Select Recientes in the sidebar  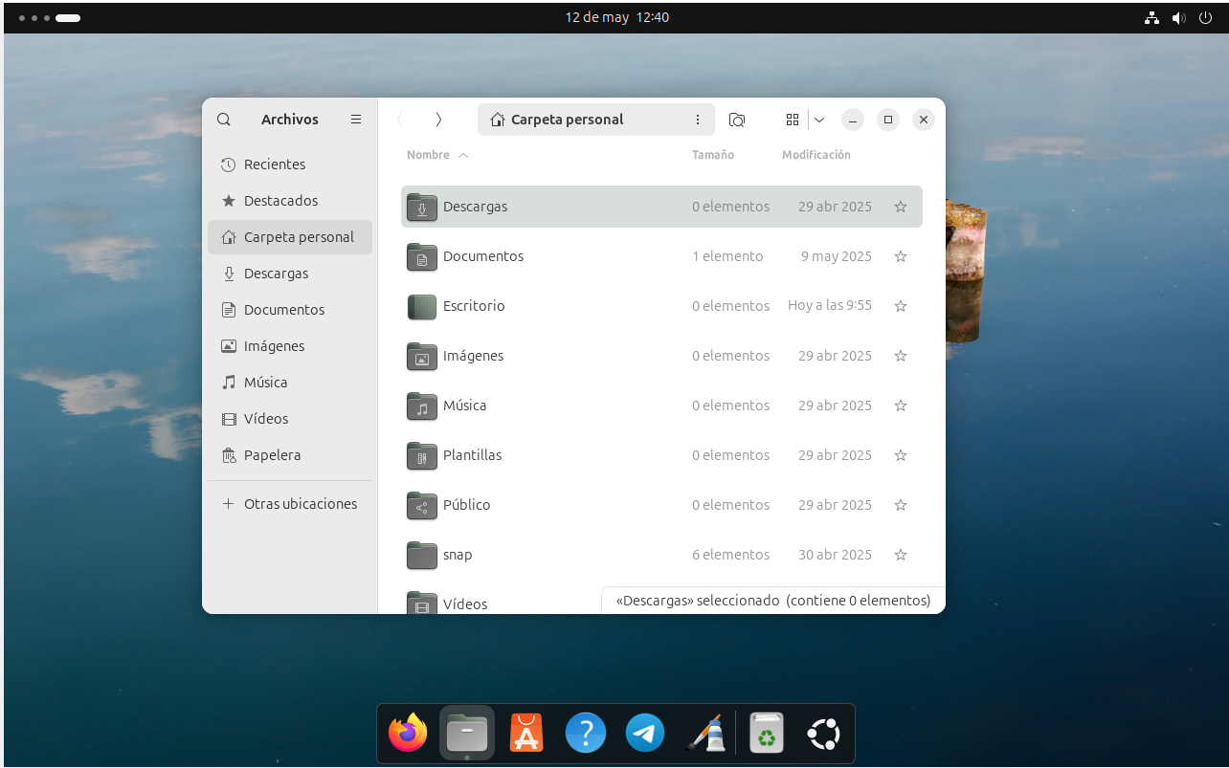pos(275,165)
